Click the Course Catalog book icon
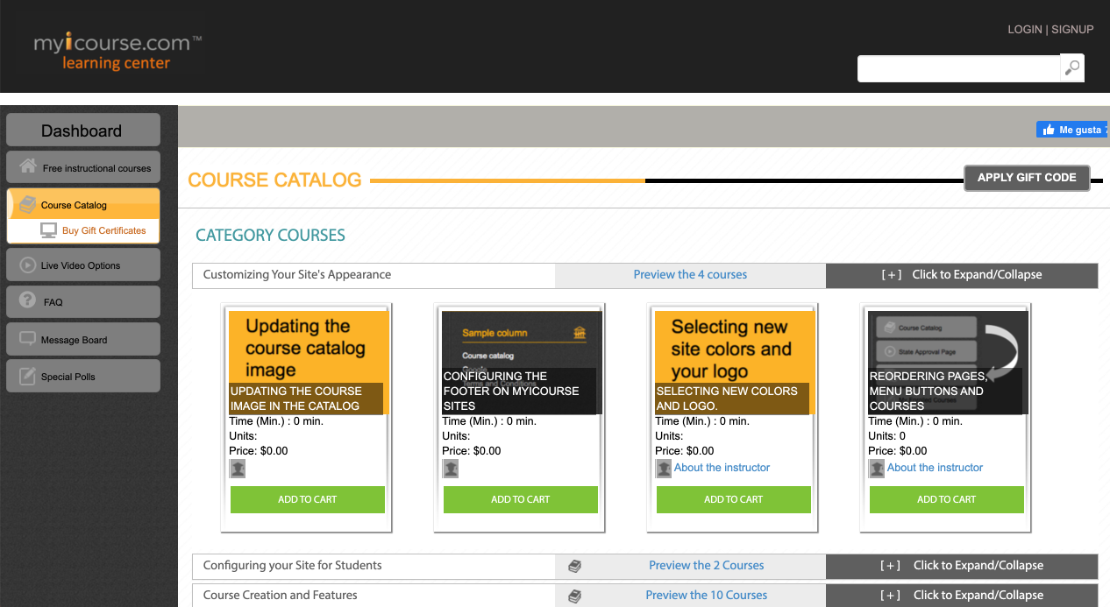 [29, 204]
